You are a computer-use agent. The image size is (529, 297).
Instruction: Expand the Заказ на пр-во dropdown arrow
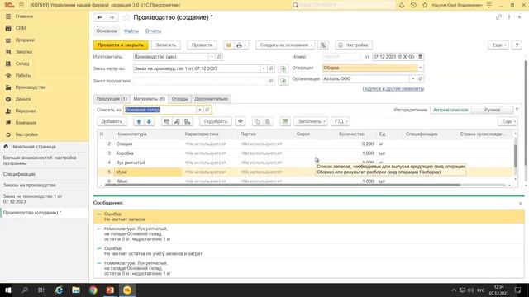click(x=264, y=68)
